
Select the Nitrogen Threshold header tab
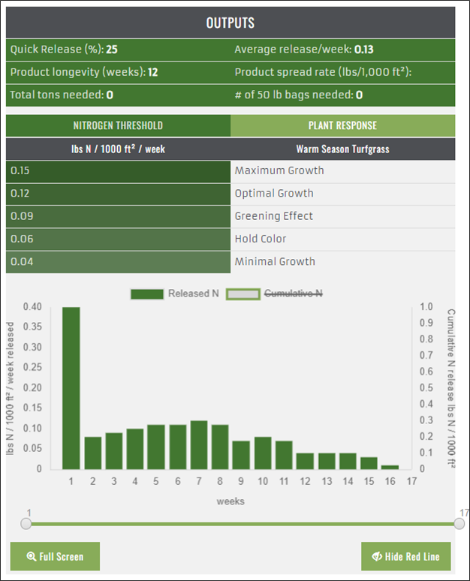coord(118,125)
